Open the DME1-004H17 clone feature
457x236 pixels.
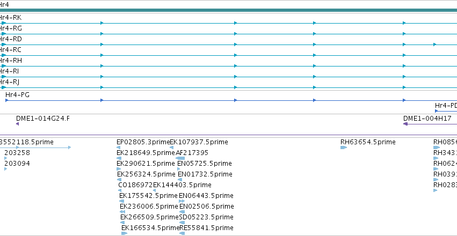(430, 124)
